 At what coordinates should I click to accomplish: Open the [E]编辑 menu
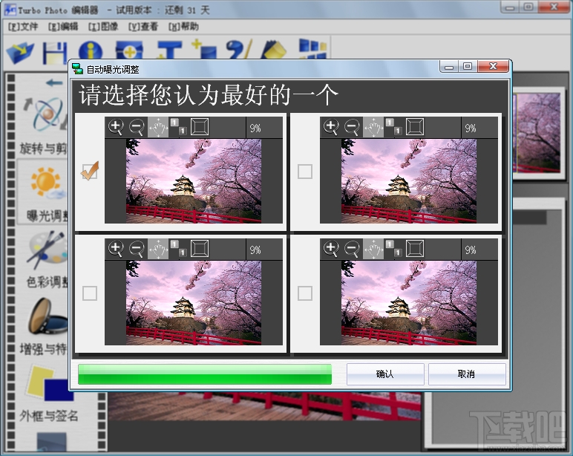pyautogui.click(x=63, y=27)
